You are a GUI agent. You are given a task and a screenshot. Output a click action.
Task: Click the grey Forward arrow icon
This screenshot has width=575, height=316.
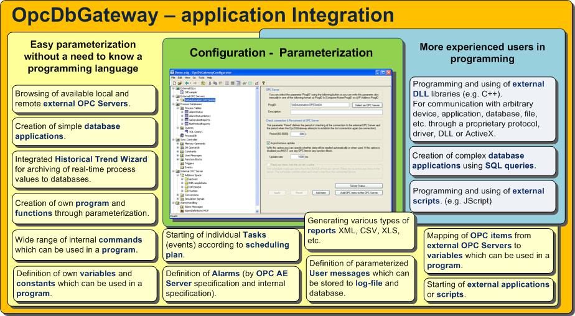point(195,83)
